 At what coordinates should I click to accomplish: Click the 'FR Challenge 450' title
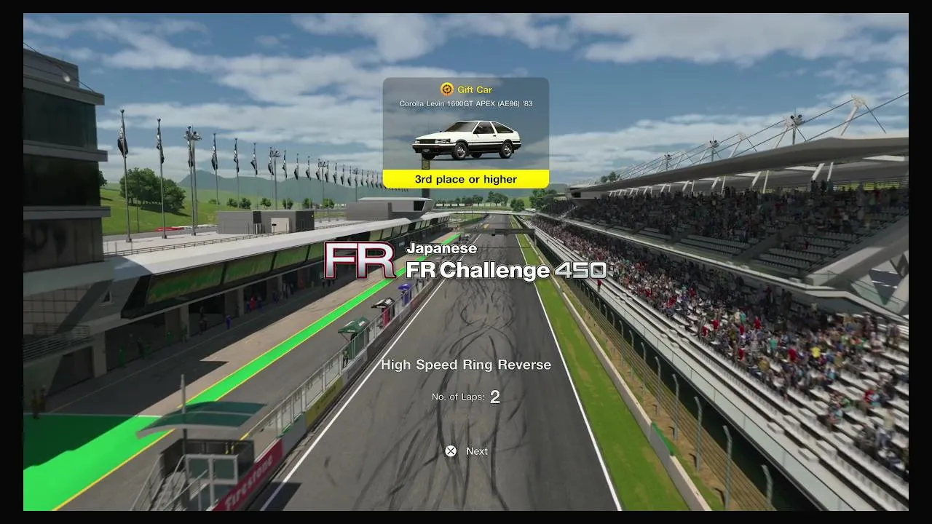506,271
